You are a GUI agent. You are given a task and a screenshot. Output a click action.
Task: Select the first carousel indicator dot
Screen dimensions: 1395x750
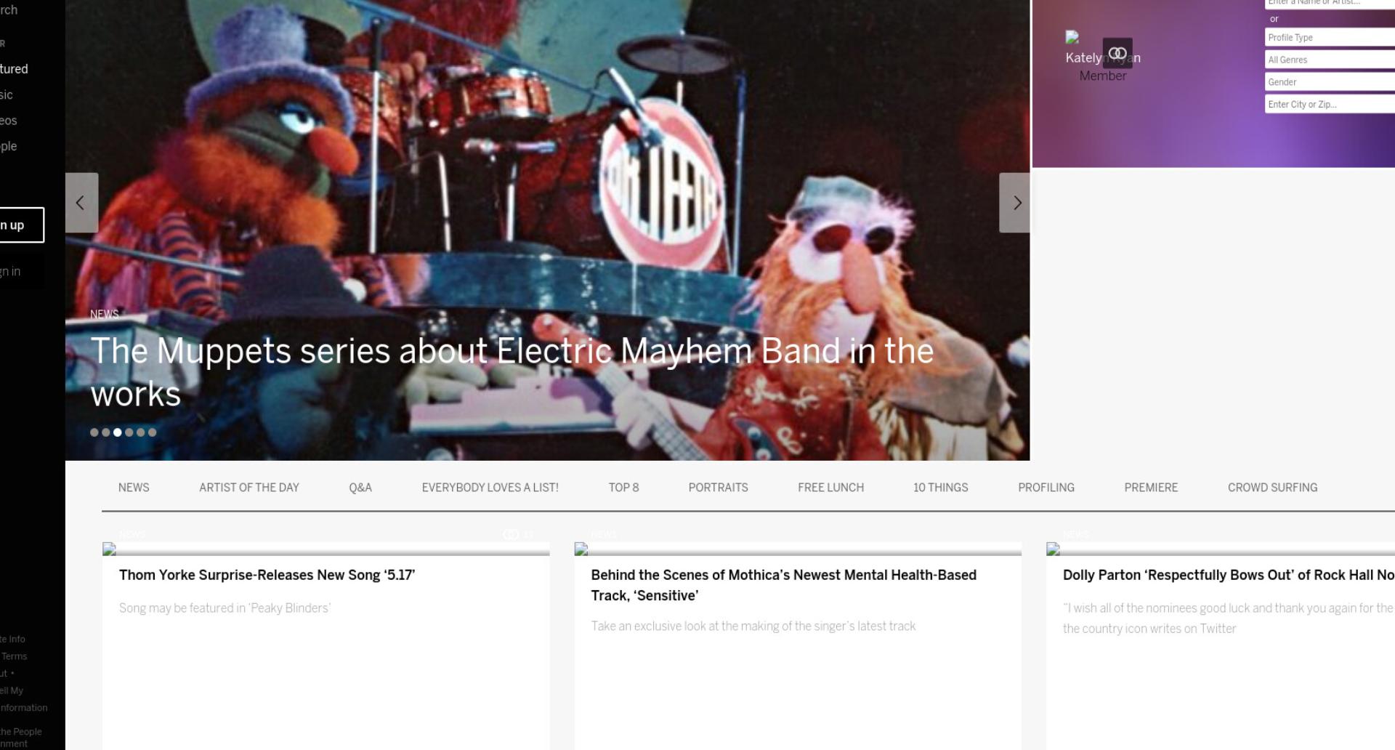tap(94, 432)
